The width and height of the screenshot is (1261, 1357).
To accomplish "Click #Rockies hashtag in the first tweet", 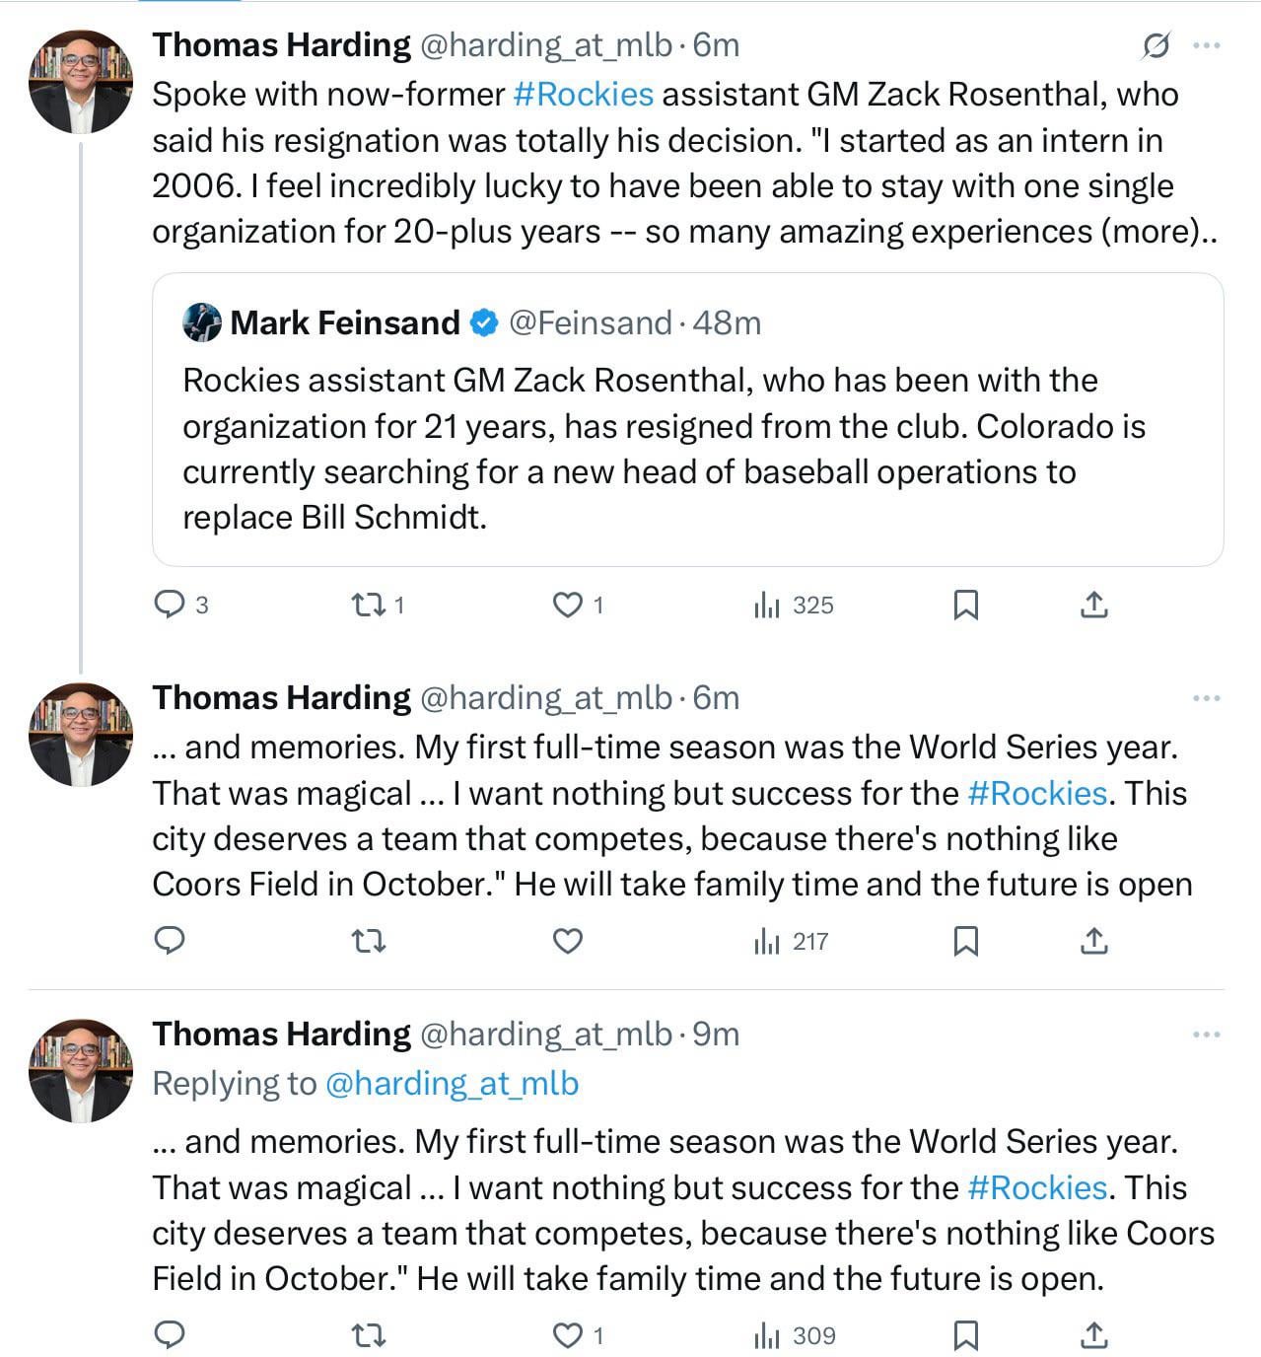I will 583,95.
